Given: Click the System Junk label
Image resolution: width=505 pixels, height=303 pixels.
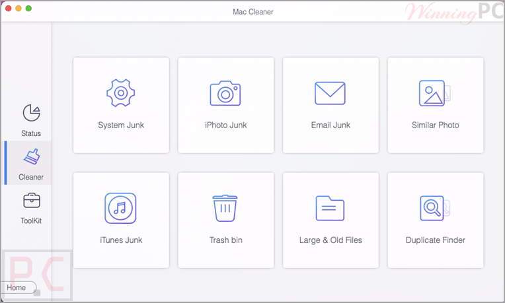Looking at the screenshot, I should click(121, 125).
